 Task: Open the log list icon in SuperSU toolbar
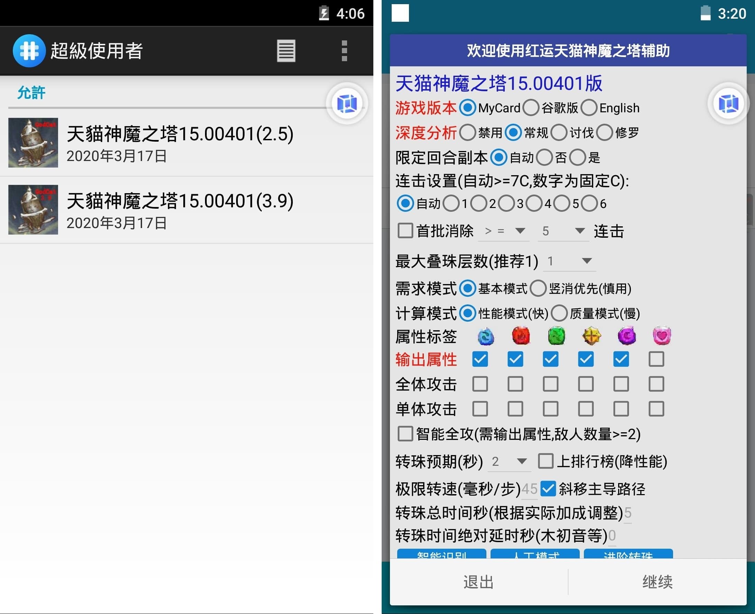coord(286,51)
